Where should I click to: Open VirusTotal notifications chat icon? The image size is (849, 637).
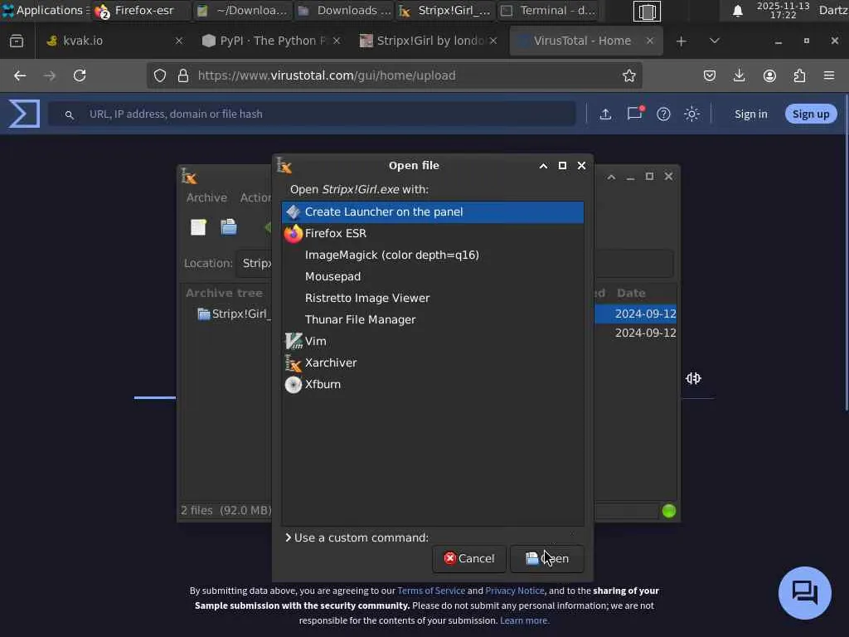(x=635, y=113)
